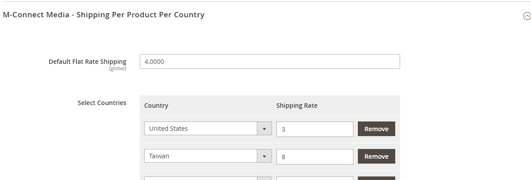The image size is (531, 180).
Task: Click the [global] scope label
Action: coord(118,69)
